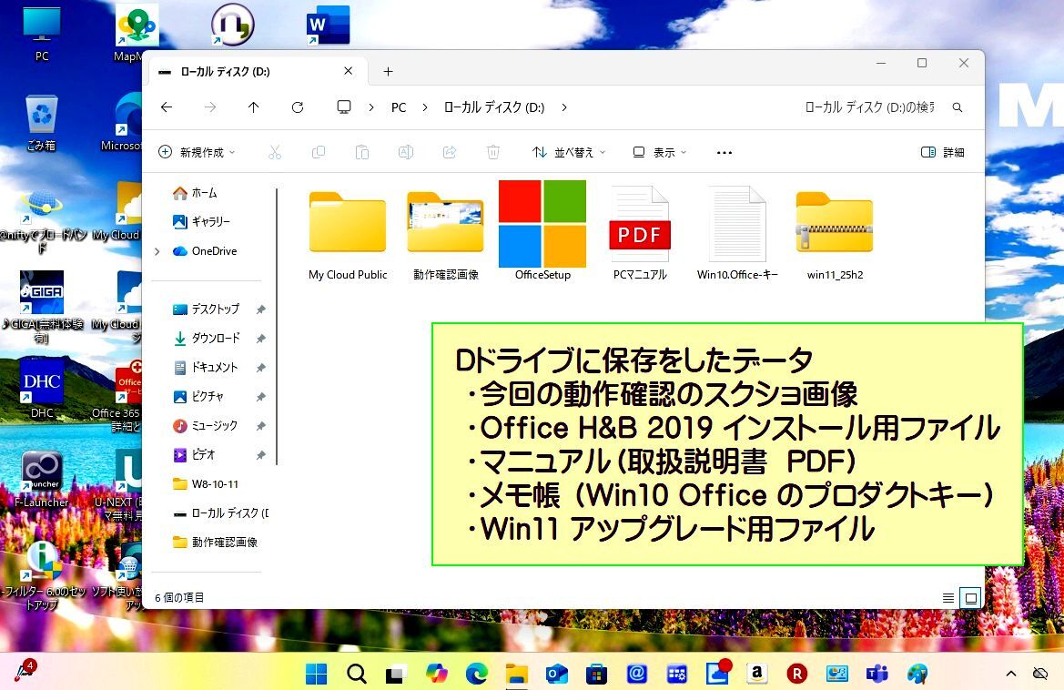Open ホーム in the navigation pane
Image resolution: width=1064 pixels, height=690 pixels.
[195, 193]
